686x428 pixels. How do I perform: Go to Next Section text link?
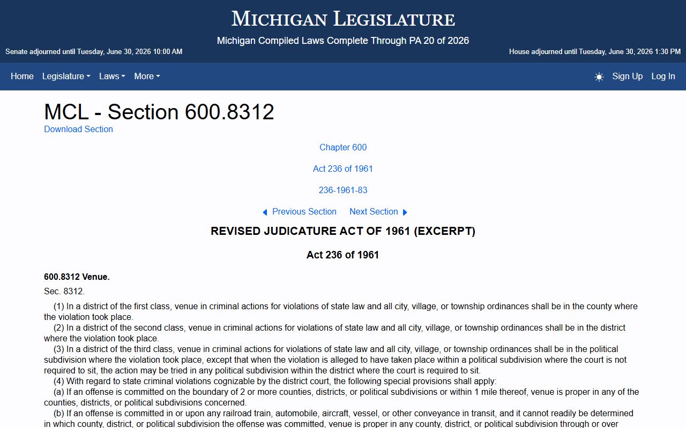tap(374, 211)
